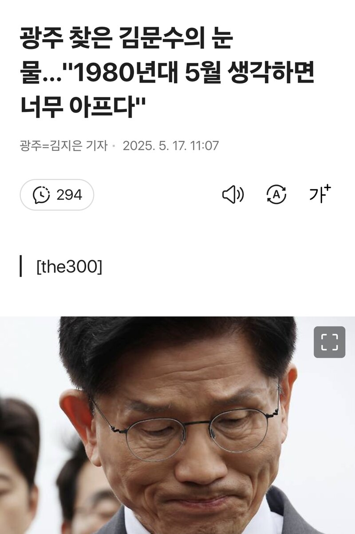355x534 pixels.
Task: Click the clock hands inside the comment bubble
Action: (x=42, y=194)
